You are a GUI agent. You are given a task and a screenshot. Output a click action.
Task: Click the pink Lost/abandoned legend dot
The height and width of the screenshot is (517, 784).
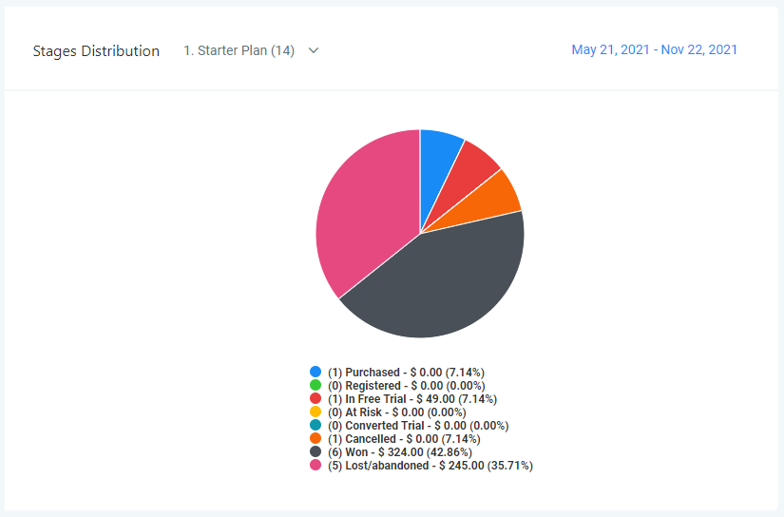click(x=316, y=466)
